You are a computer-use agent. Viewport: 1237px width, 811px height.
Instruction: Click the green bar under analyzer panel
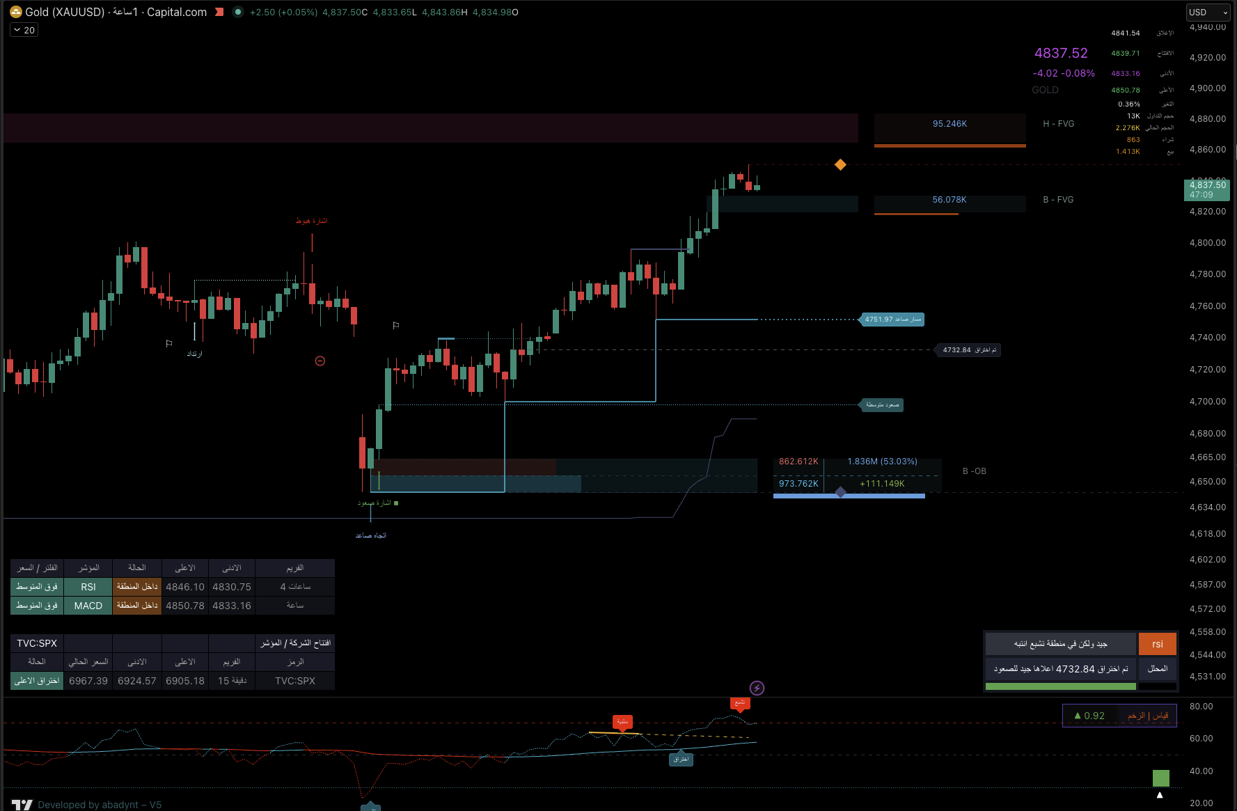pos(1060,686)
